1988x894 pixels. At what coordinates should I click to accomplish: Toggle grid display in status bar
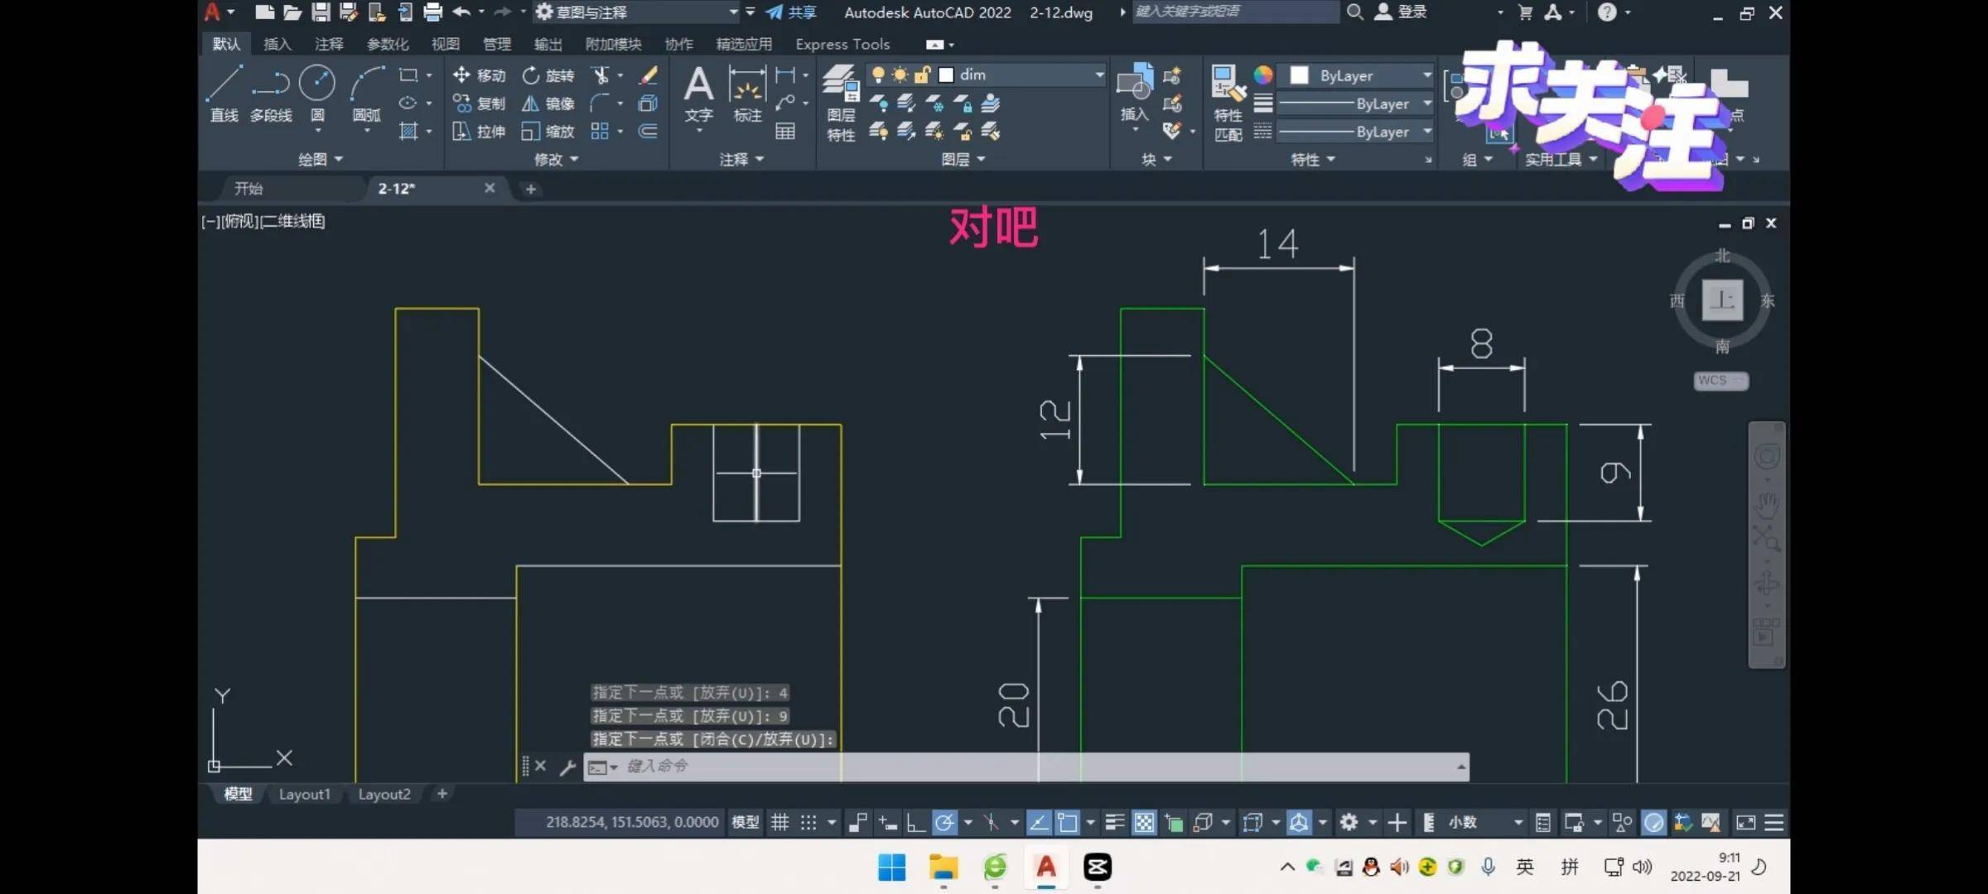coord(780,822)
